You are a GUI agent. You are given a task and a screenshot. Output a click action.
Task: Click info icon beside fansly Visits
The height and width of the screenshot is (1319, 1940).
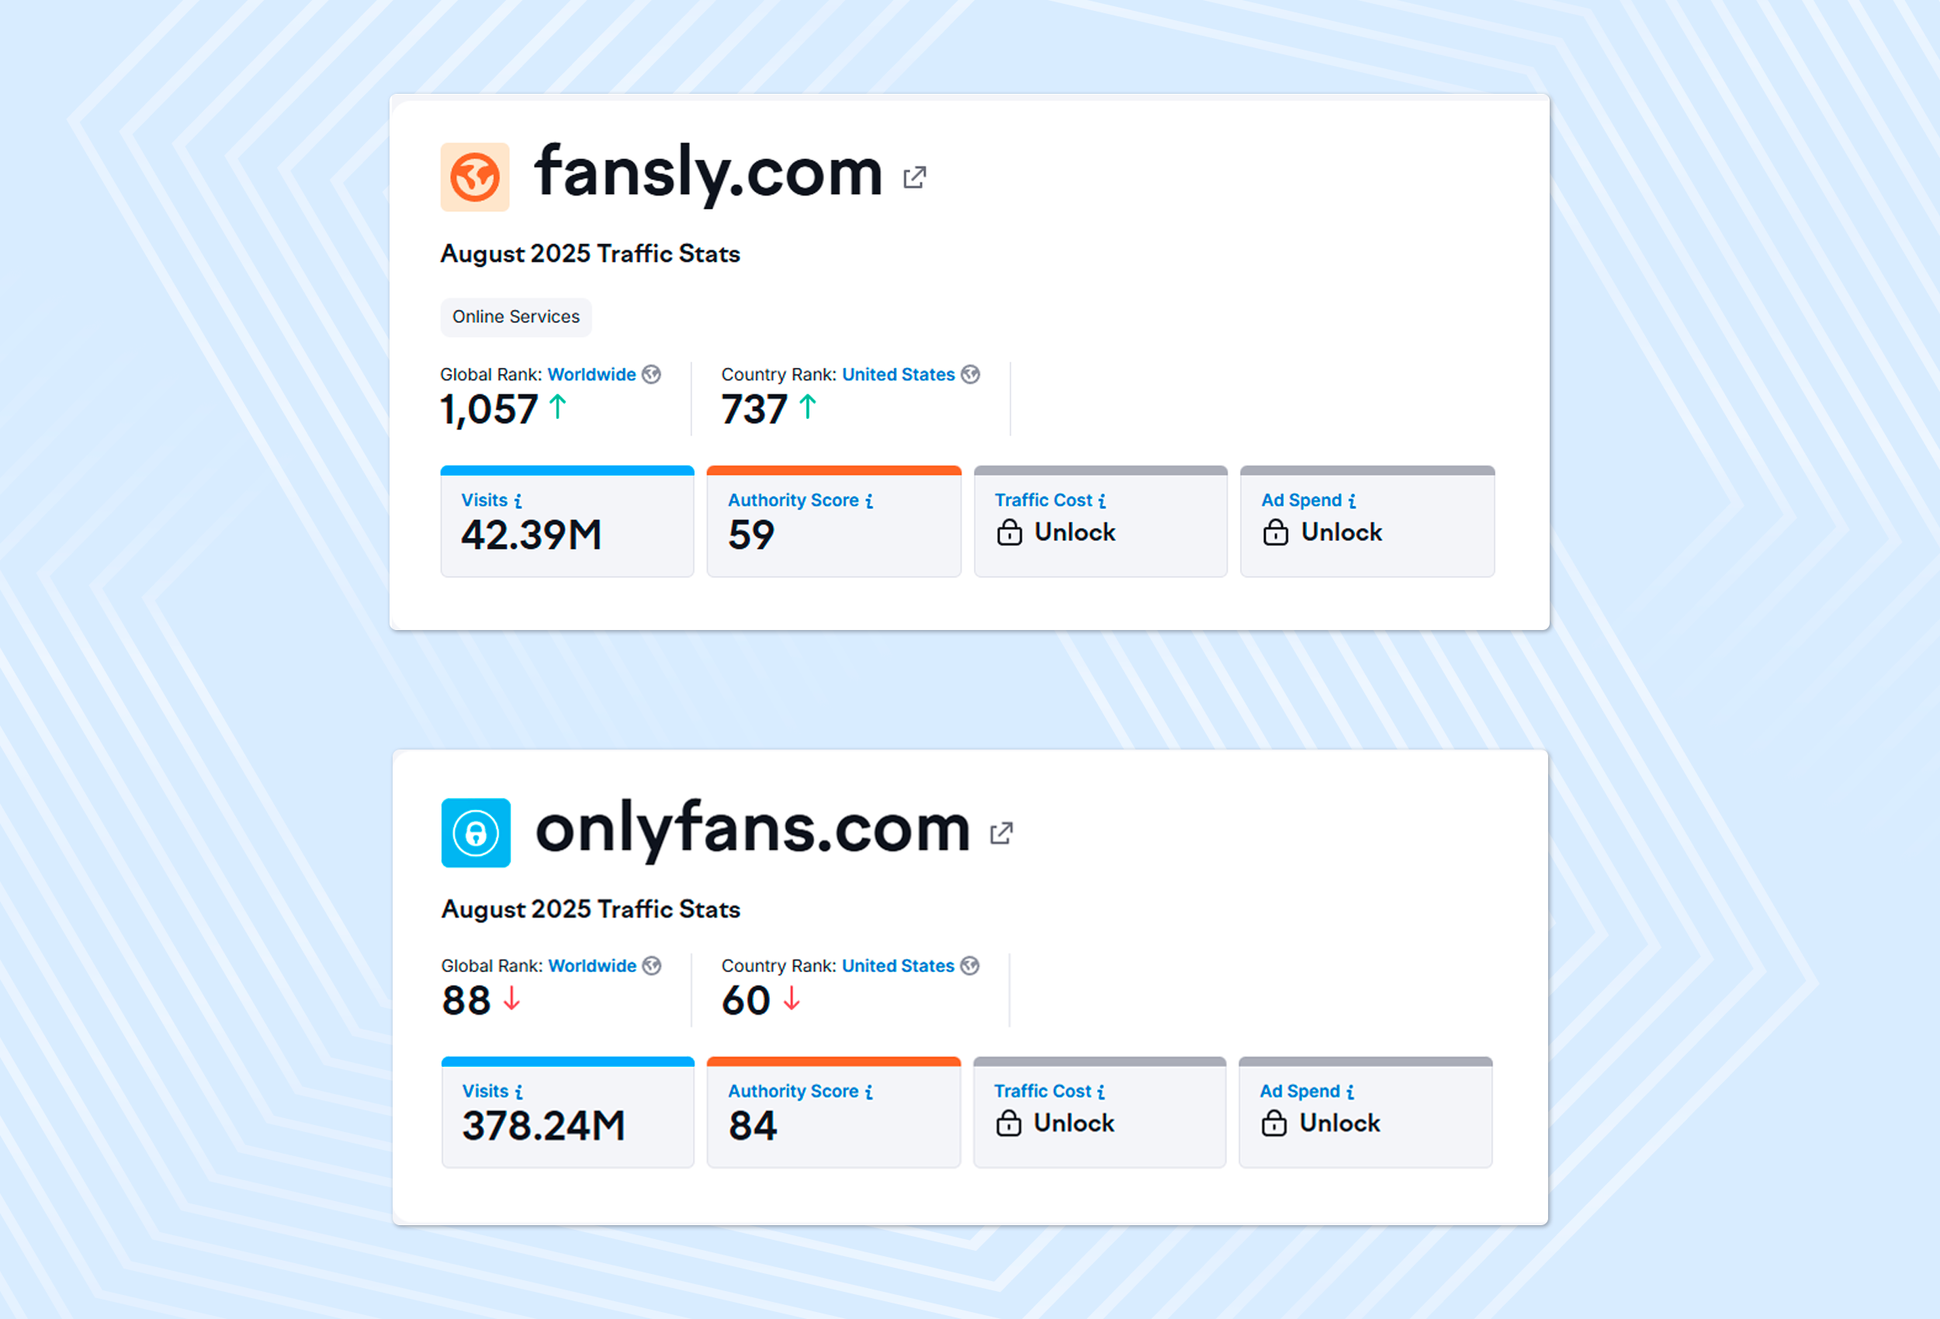(518, 501)
